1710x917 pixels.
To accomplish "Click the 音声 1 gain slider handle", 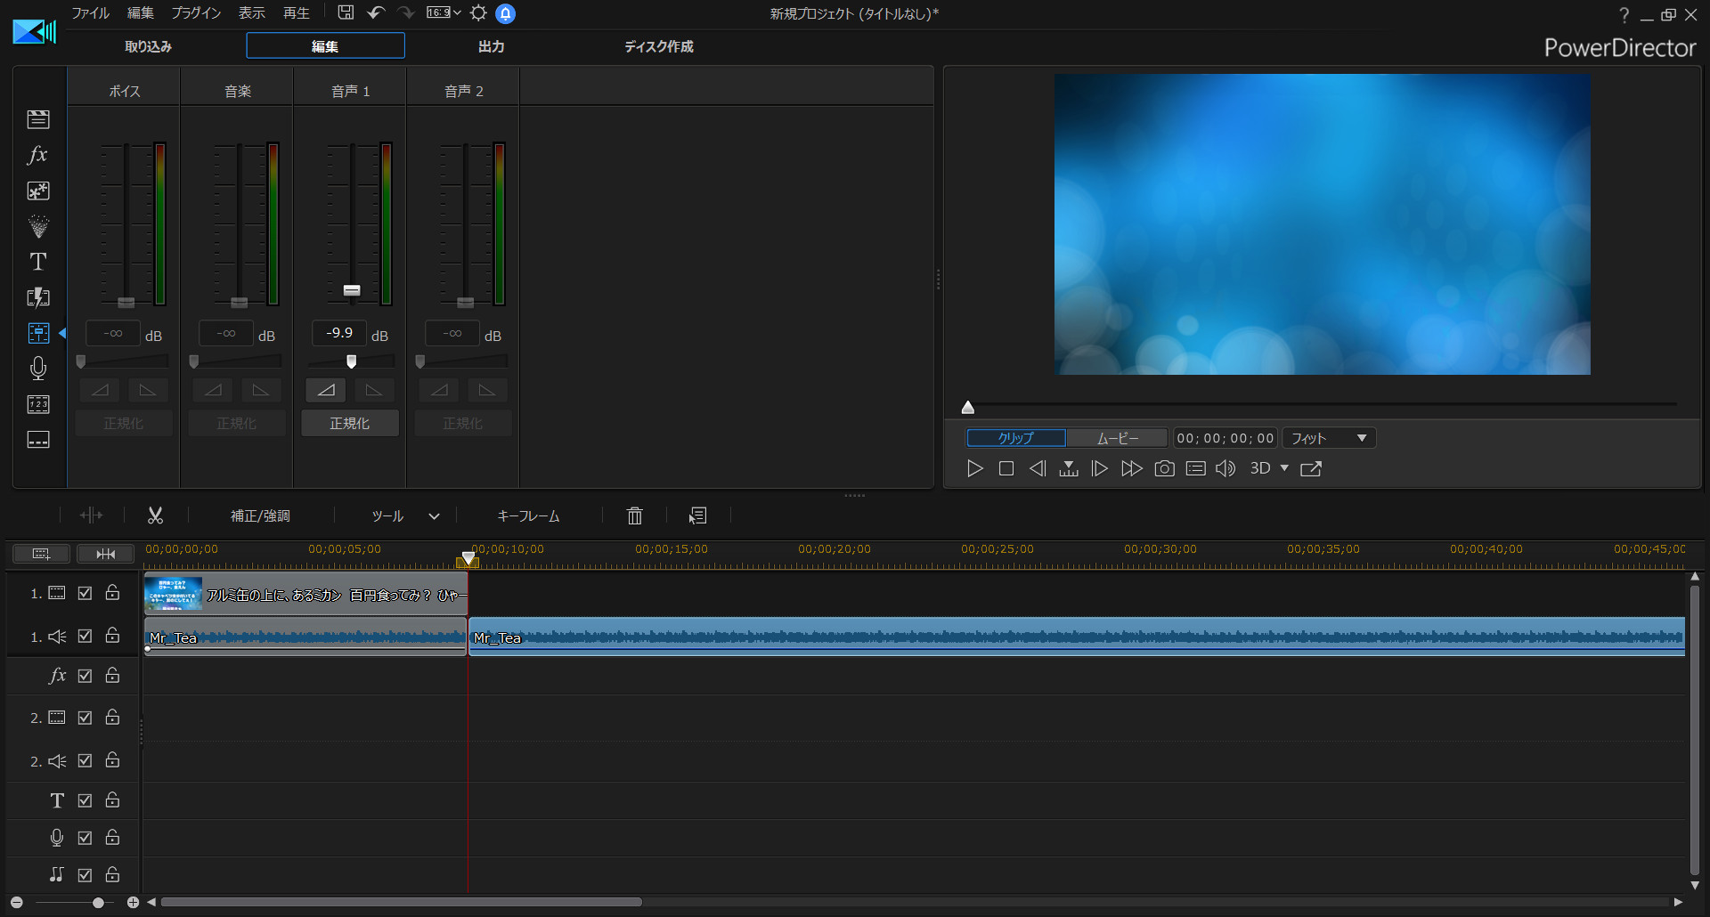I will (x=352, y=361).
